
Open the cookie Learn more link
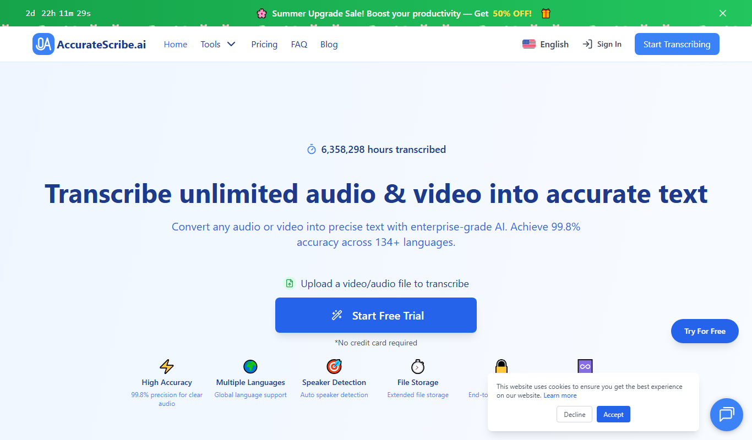(x=560, y=395)
